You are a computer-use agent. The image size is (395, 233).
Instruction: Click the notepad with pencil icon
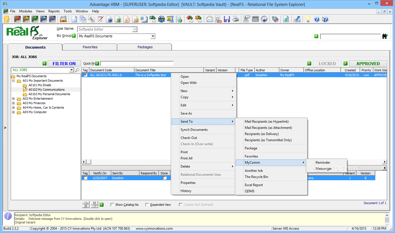pyautogui.click(x=100, y=19)
